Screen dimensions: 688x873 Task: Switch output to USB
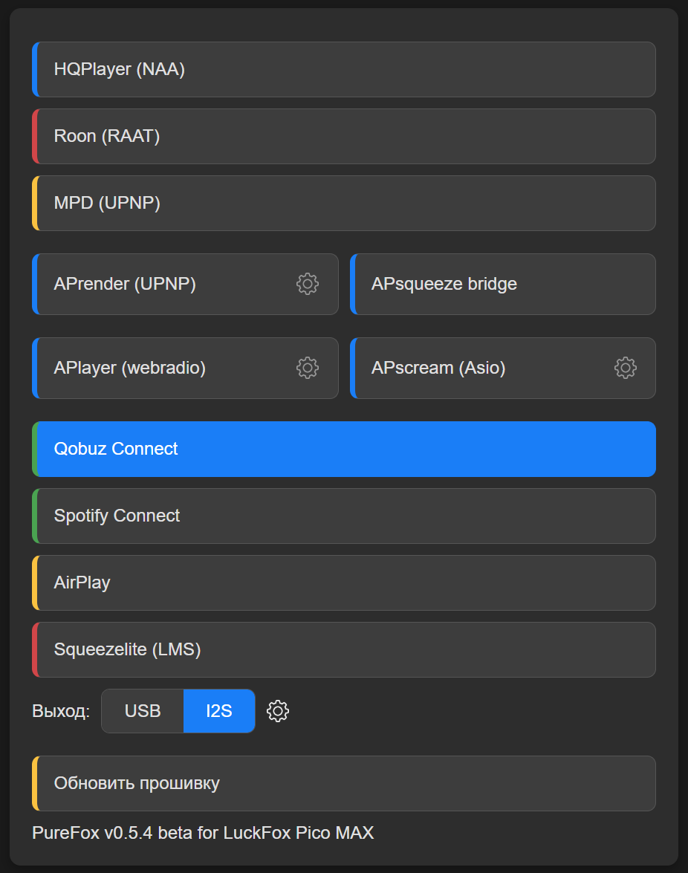point(143,711)
